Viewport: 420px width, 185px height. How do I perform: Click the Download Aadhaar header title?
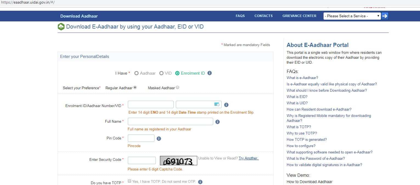point(79,16)
